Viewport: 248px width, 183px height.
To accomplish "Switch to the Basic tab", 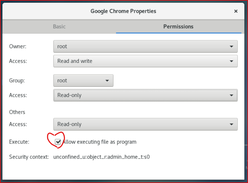I will click(59, 27).
